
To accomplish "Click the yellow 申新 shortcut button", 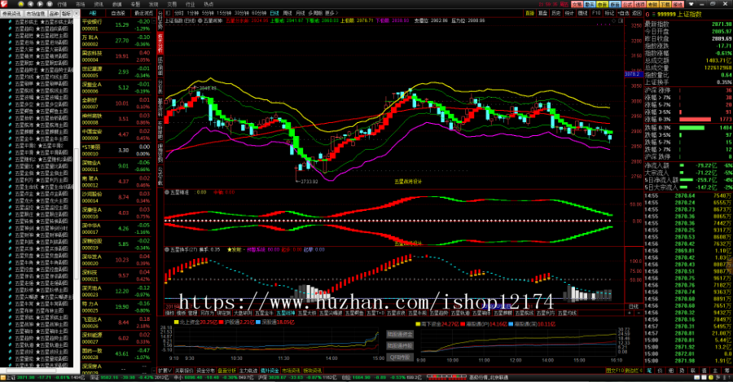I will tap(602, 4).
